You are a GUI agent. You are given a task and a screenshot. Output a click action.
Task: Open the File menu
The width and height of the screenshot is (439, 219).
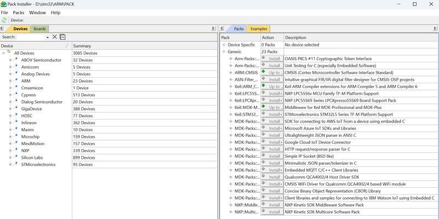point(4,13)
